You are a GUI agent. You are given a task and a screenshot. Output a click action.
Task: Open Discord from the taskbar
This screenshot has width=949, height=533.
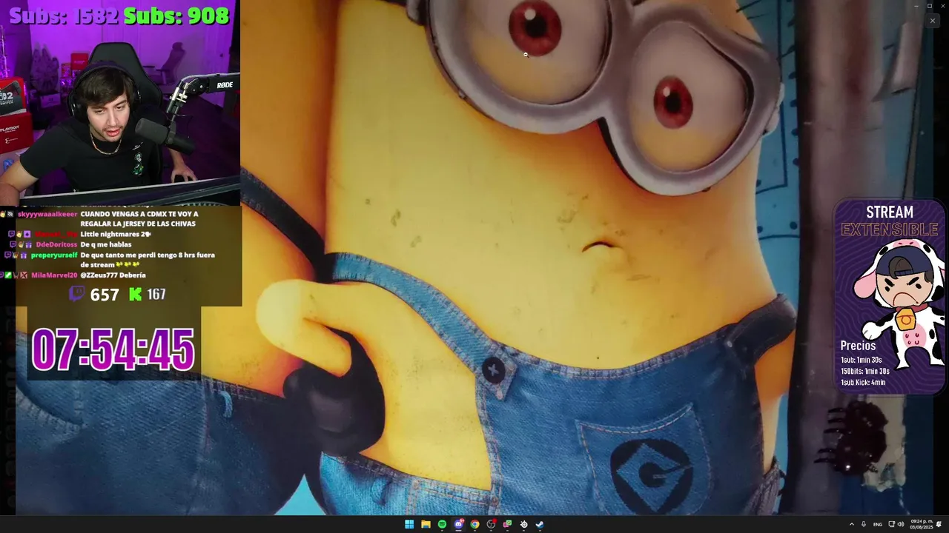[x=459, y=524]
